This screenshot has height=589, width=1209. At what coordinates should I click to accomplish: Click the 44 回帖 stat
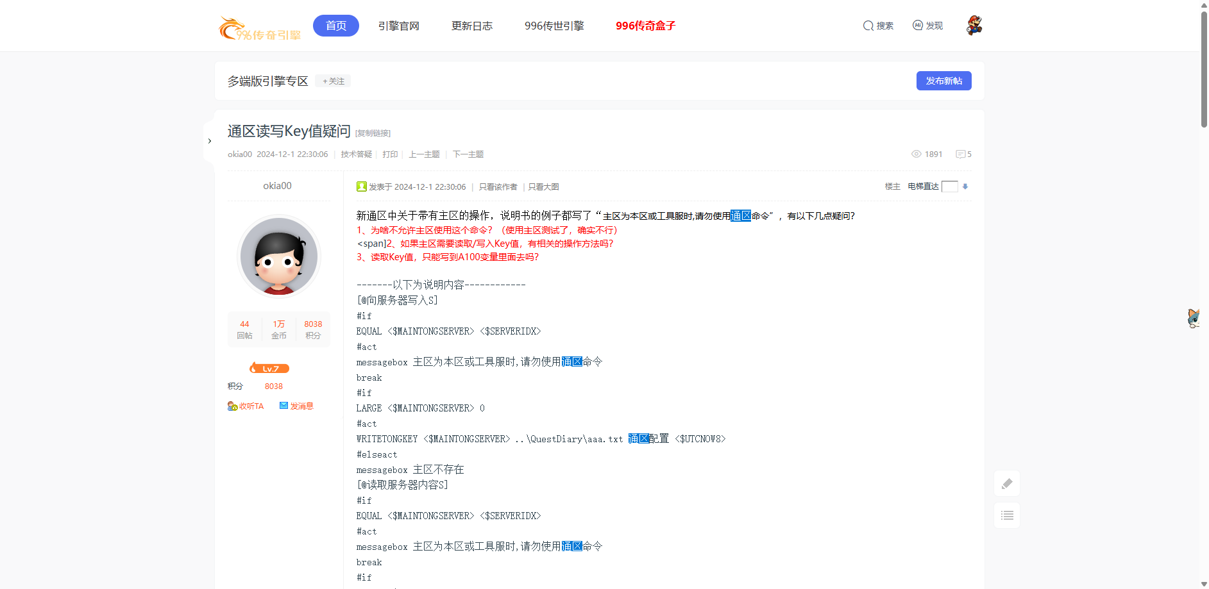244,329
